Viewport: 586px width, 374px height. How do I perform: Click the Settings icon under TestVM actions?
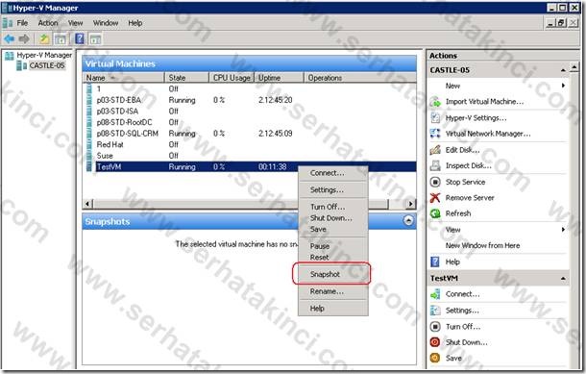click(435, 311)
